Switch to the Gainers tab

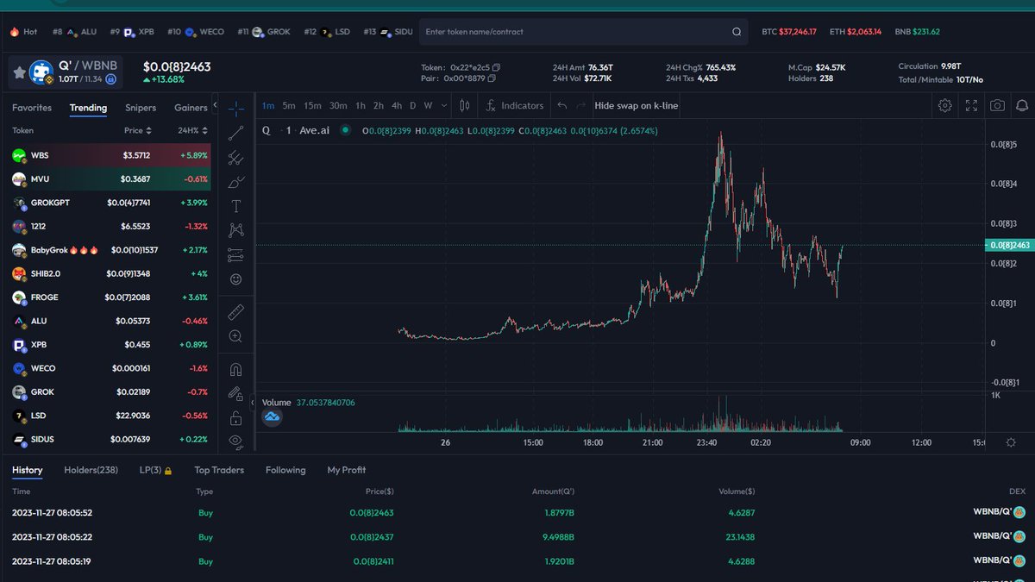click(191, 108)
